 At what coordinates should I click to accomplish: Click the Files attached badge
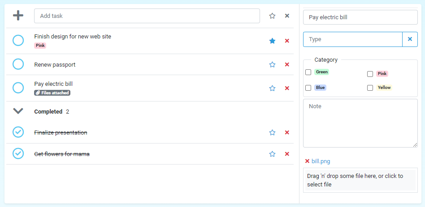pyautogui.click(x=52, y=93)
